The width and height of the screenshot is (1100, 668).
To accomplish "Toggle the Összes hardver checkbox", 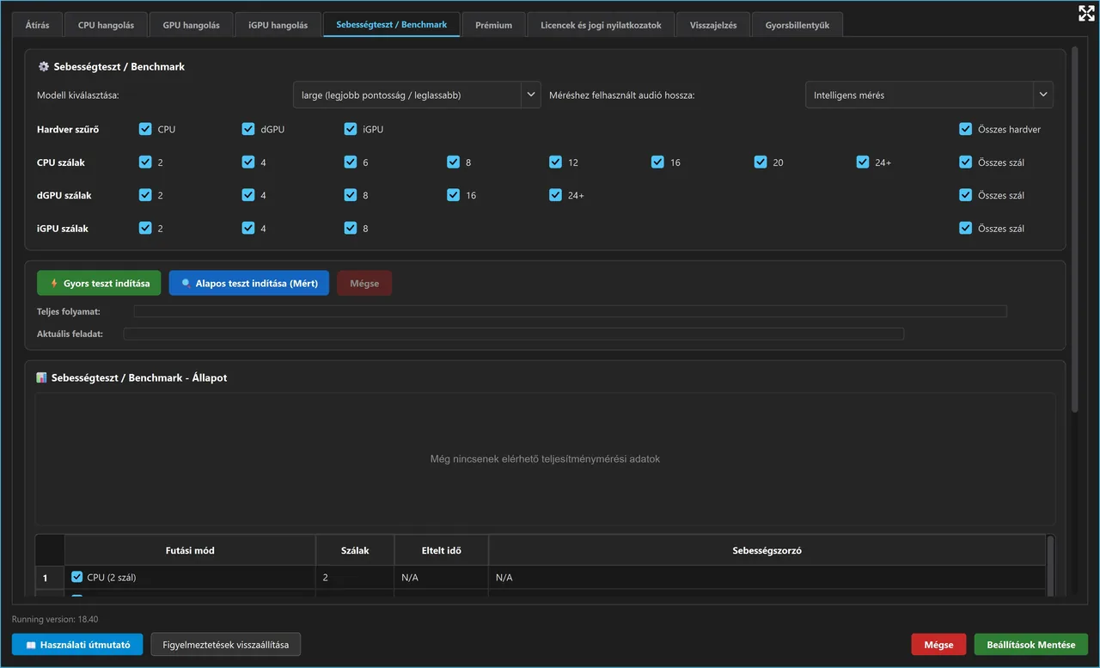I will [966, 129].
